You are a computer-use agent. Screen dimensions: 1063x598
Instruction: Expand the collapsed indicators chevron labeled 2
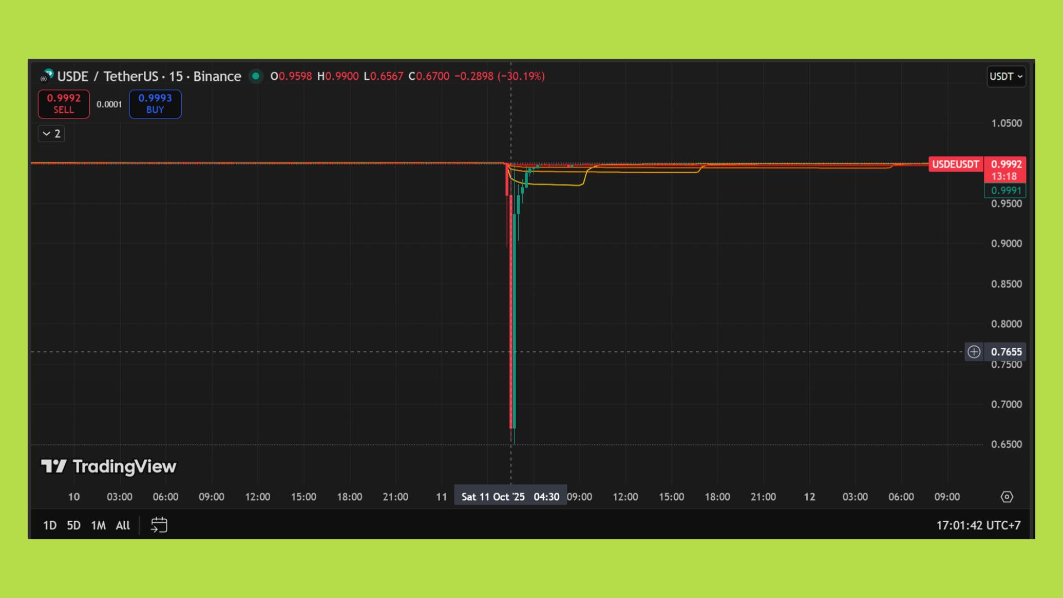coord(51,133)
